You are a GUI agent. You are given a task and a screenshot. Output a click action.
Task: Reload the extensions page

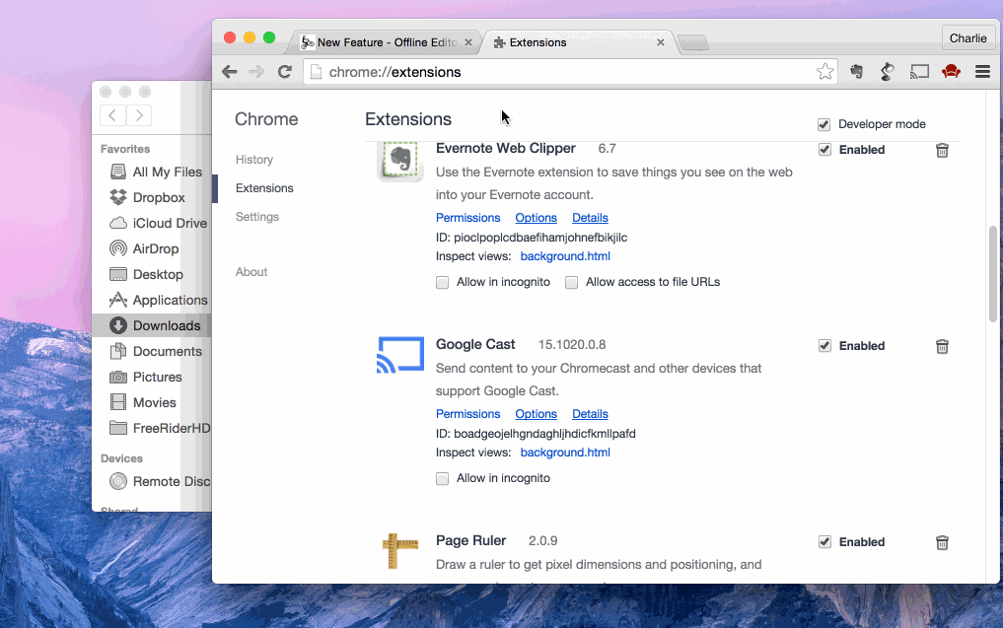pyautogui.click(x=285, y=72)
